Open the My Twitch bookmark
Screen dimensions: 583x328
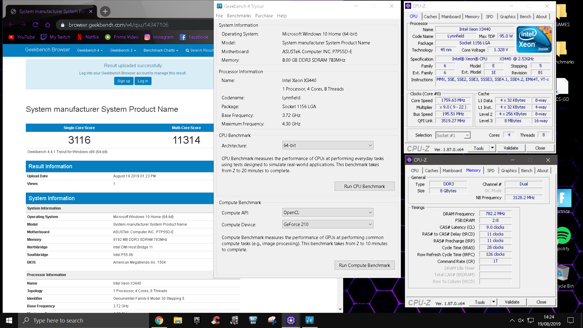pos(56,37)
